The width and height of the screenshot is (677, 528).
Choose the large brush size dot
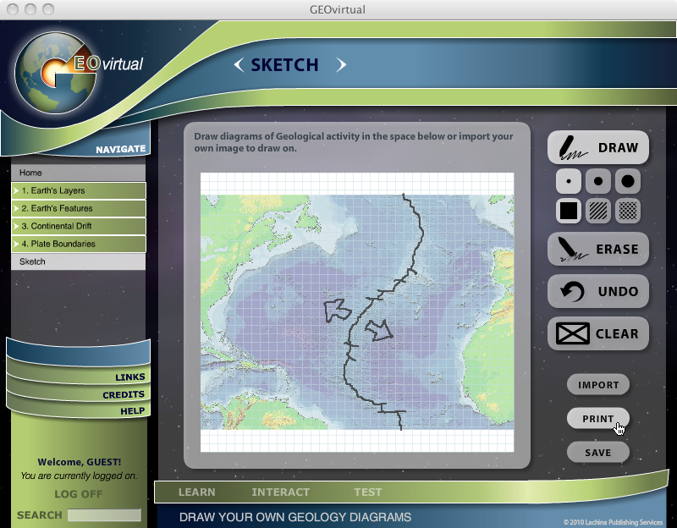[628, 181]
